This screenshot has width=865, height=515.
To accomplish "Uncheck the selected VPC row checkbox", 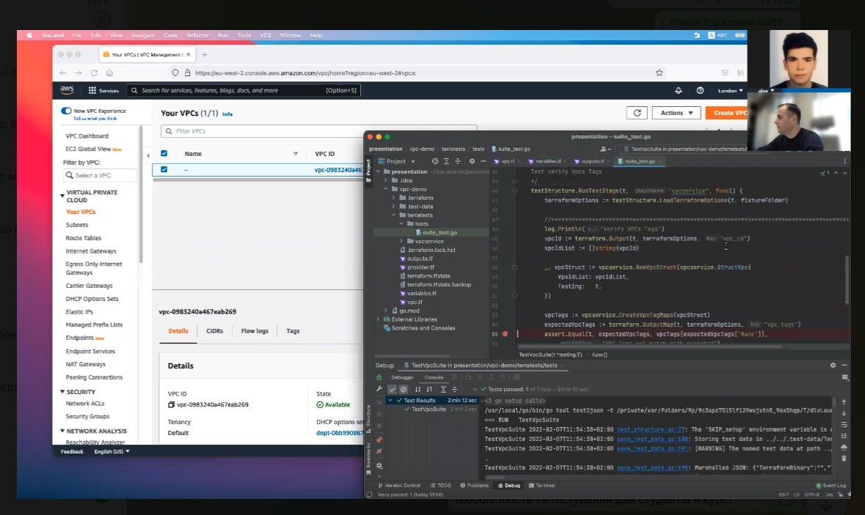I will pos(164,170).
